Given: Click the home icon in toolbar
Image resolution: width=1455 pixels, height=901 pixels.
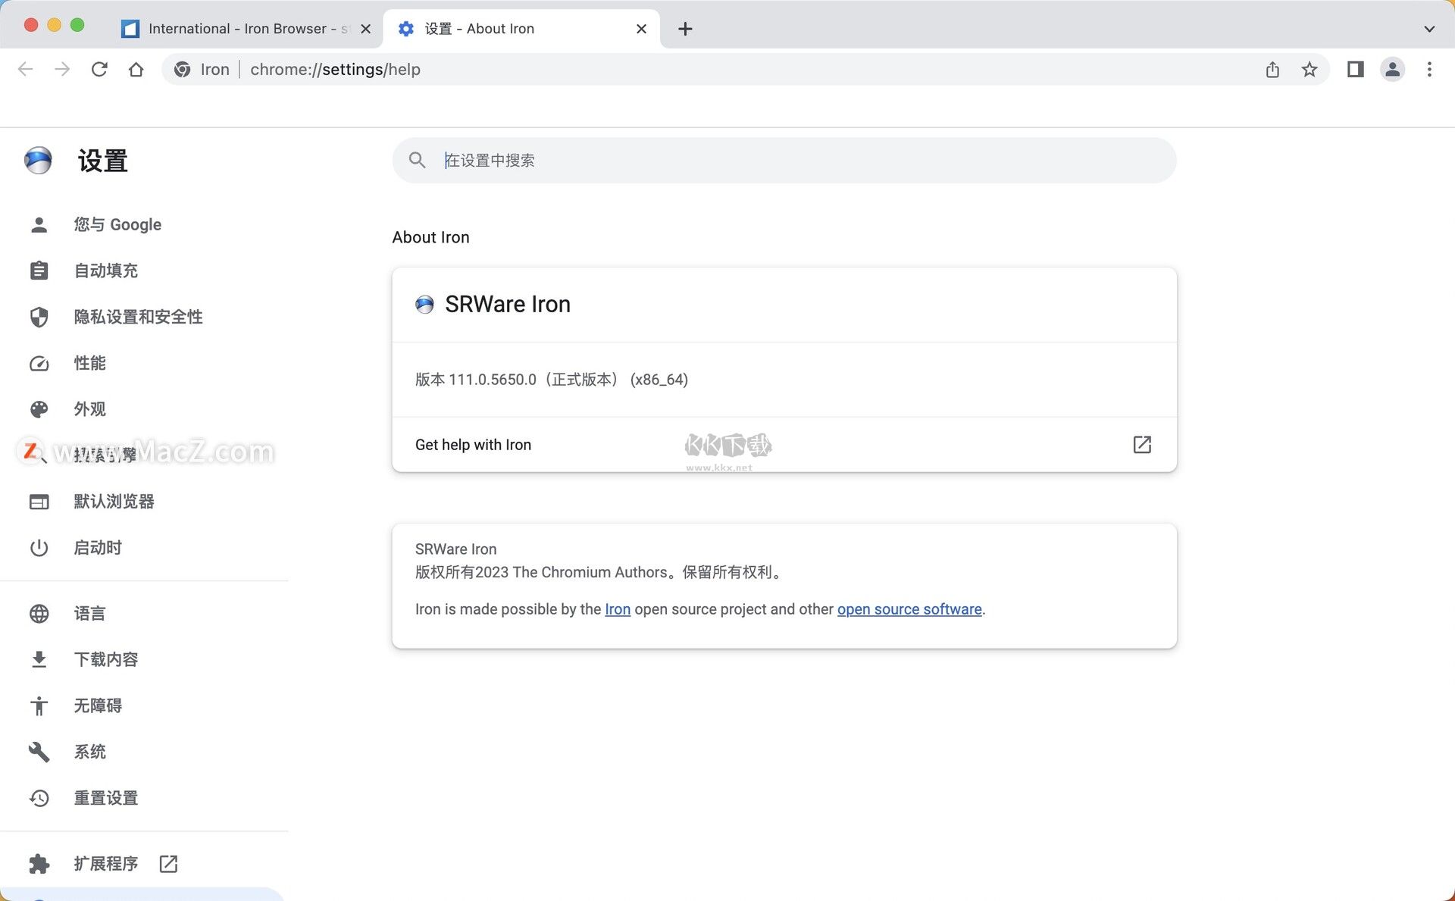Looking at the screenshot, I should (136, 69).
